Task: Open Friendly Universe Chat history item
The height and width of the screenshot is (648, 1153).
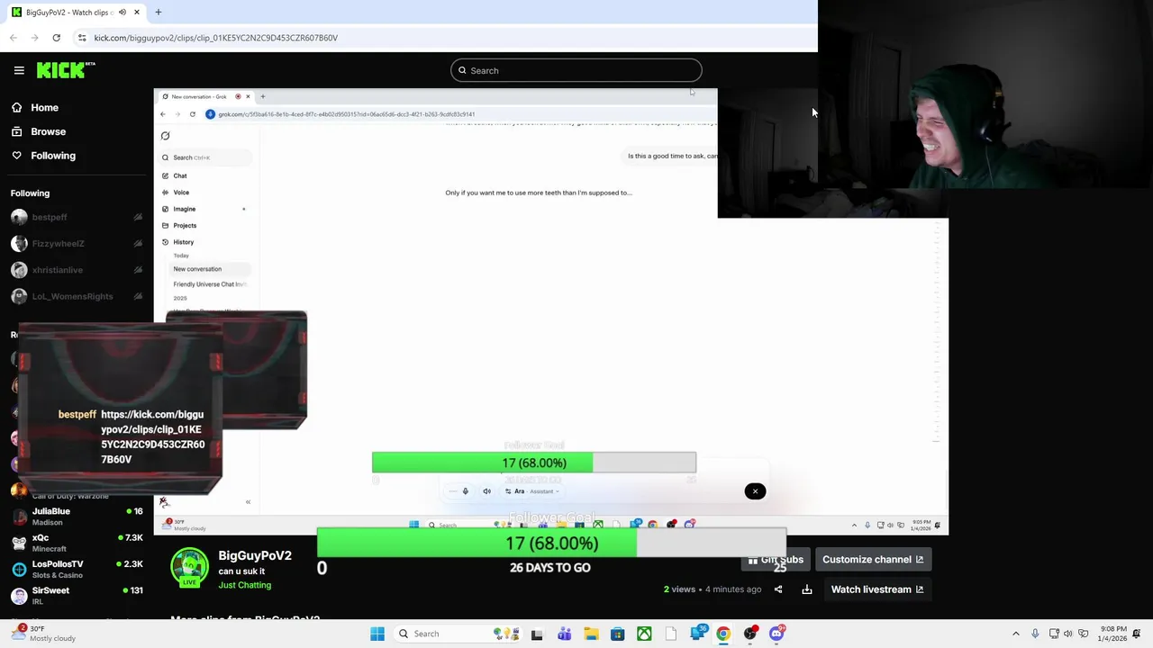Action: (209, 284)
